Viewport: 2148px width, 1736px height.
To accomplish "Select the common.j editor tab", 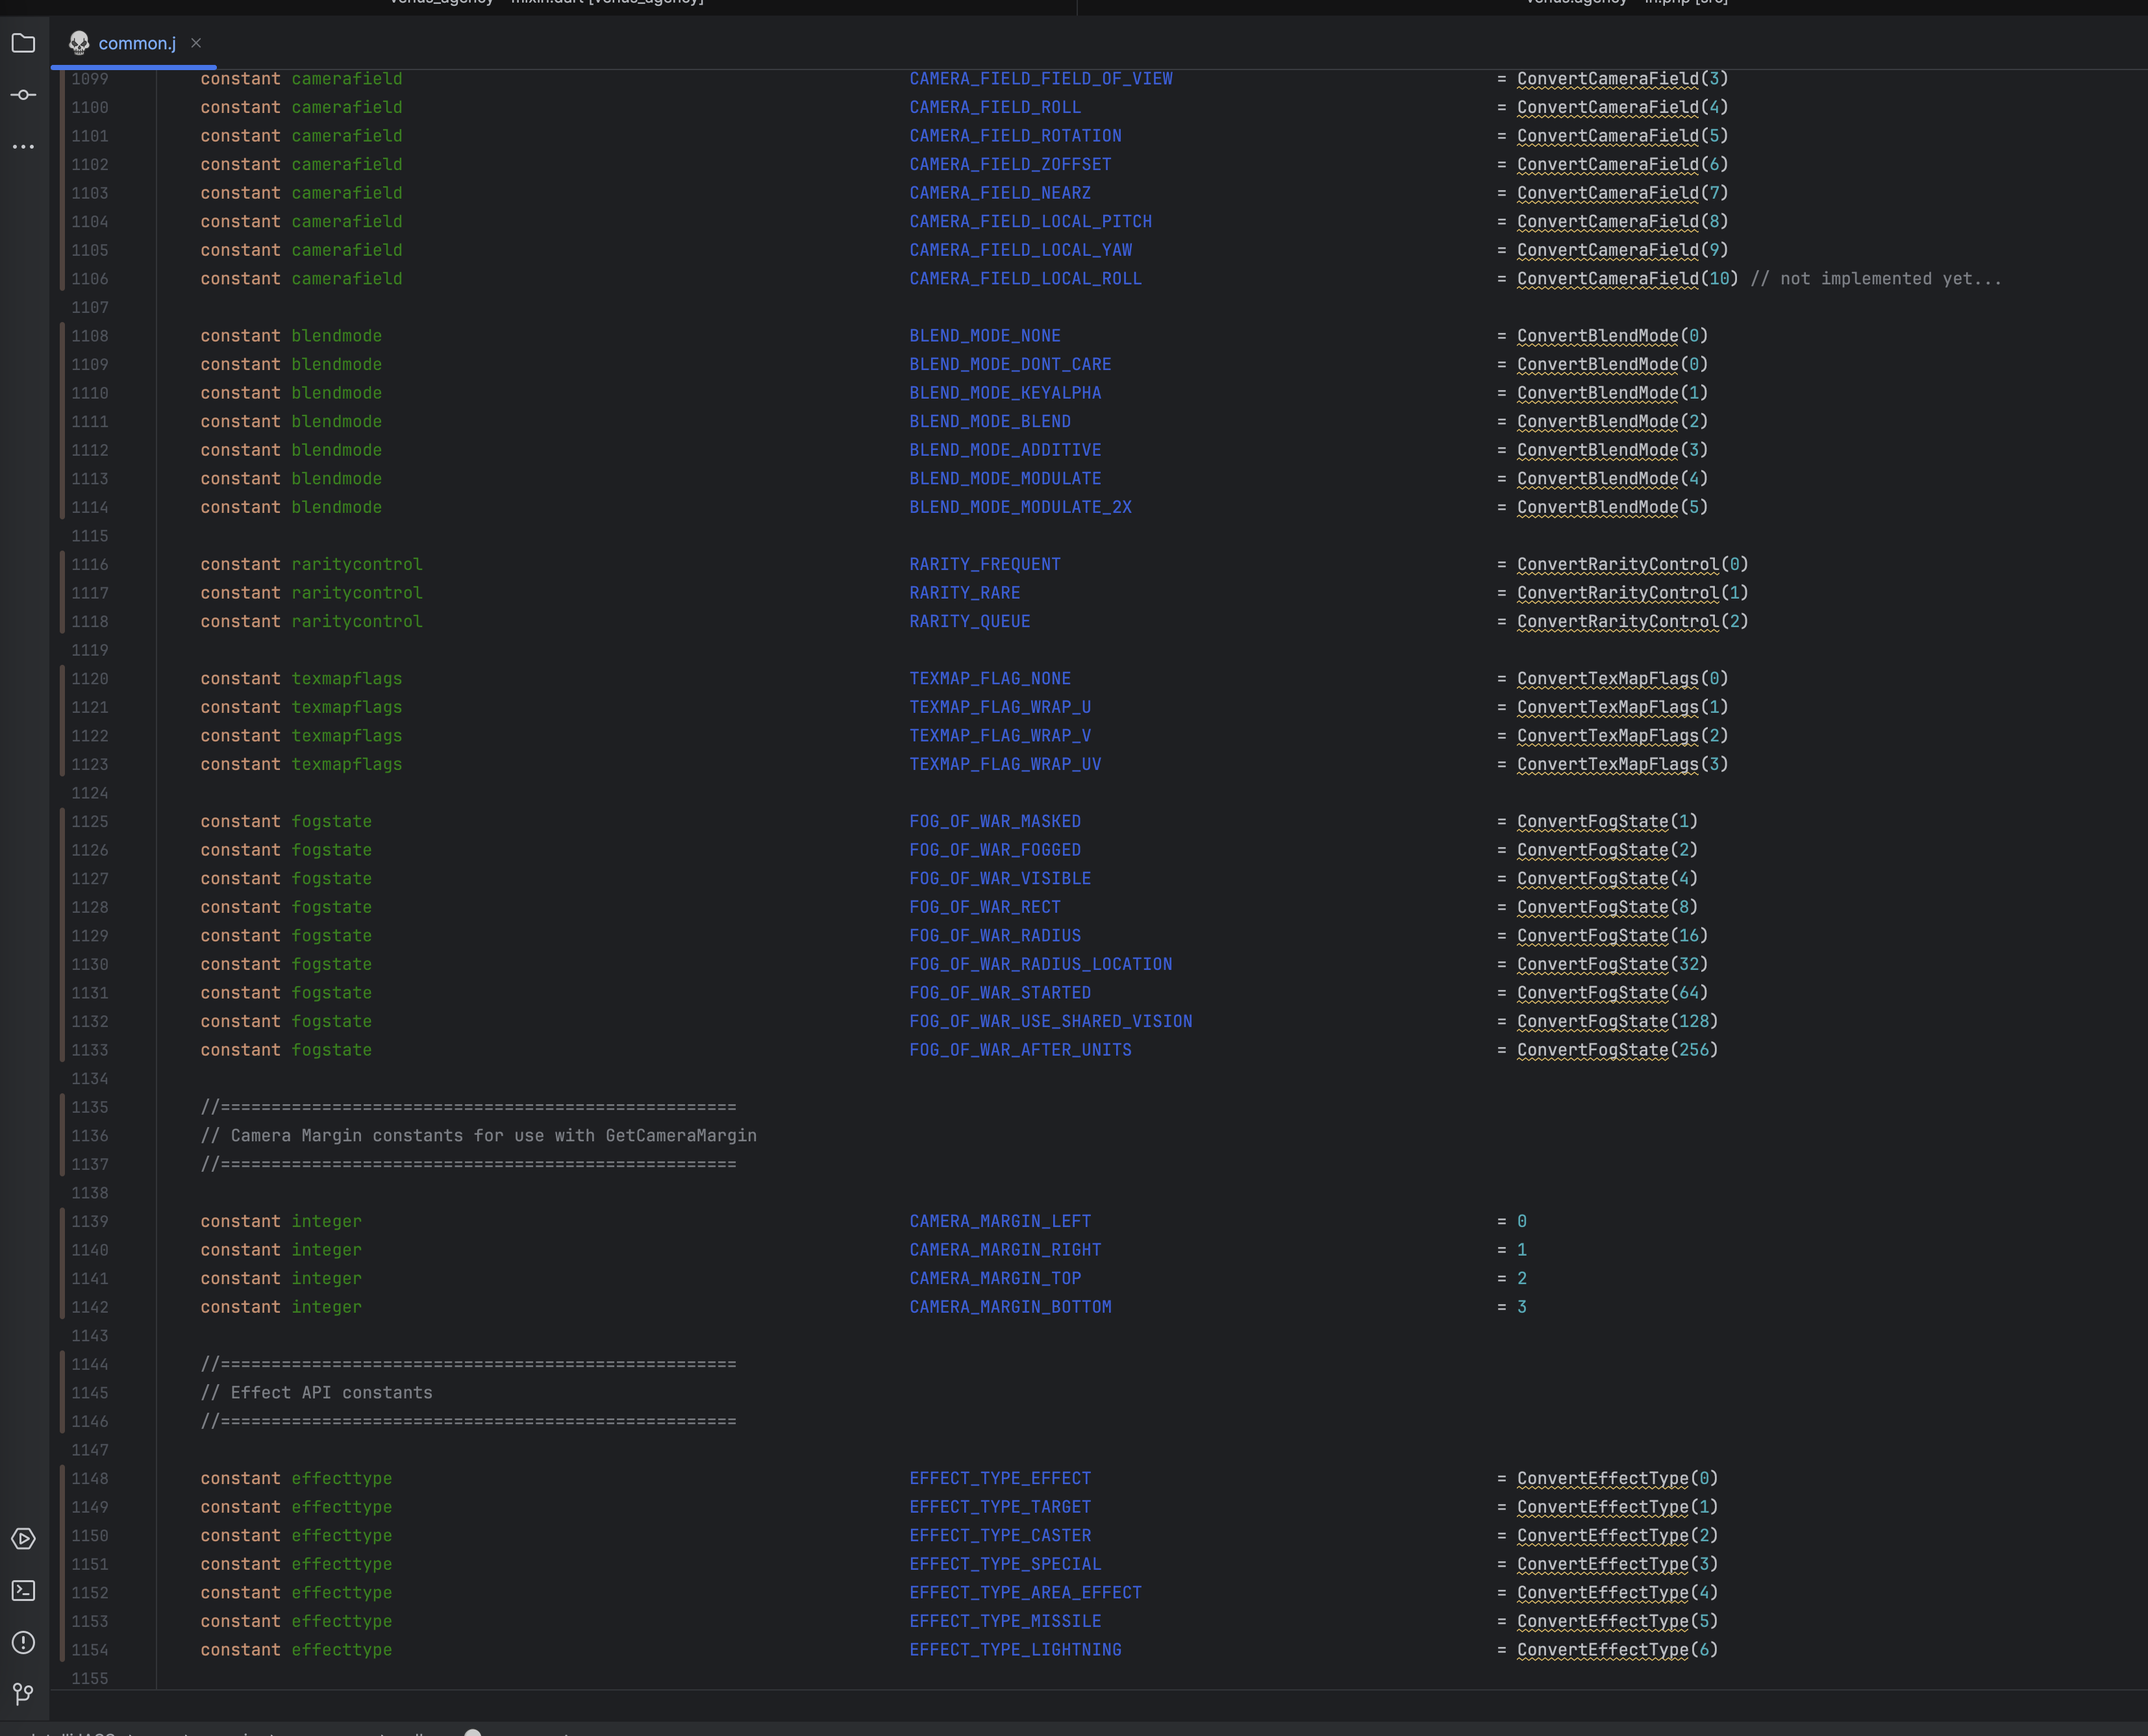I will coord(136,43).
